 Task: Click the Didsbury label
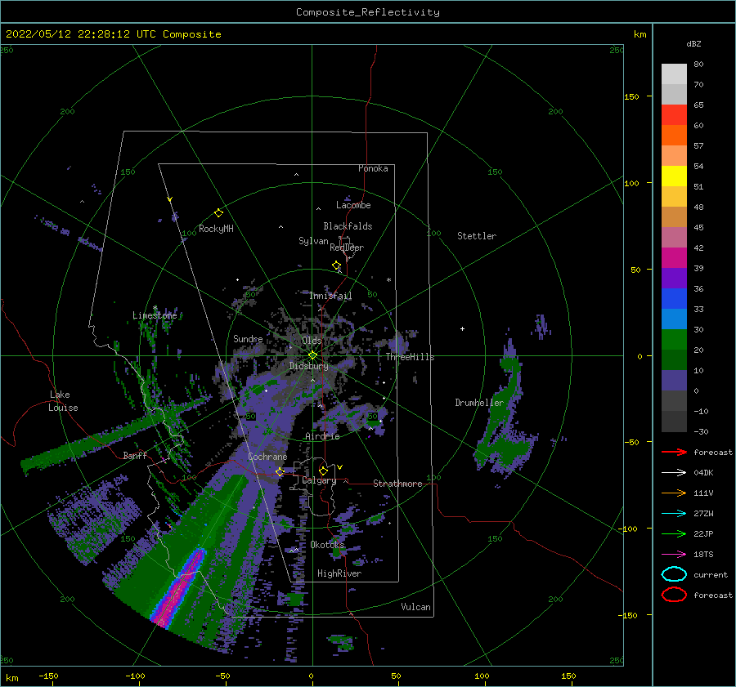pyautogui.click(x=308, y=366)
